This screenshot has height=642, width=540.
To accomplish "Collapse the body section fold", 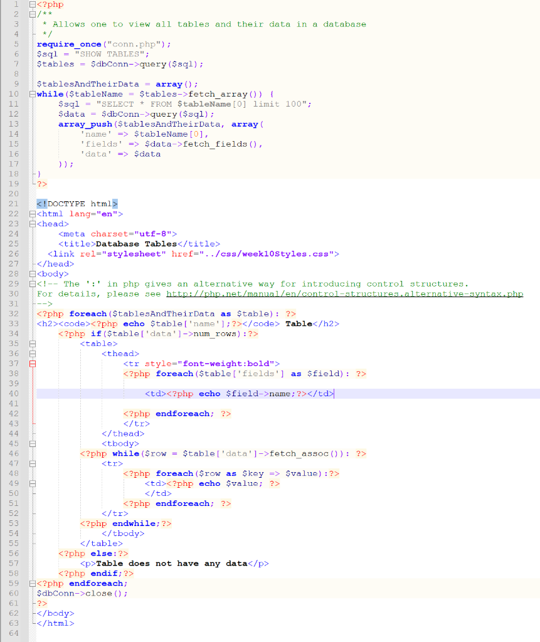I will (x=33, y=273).
